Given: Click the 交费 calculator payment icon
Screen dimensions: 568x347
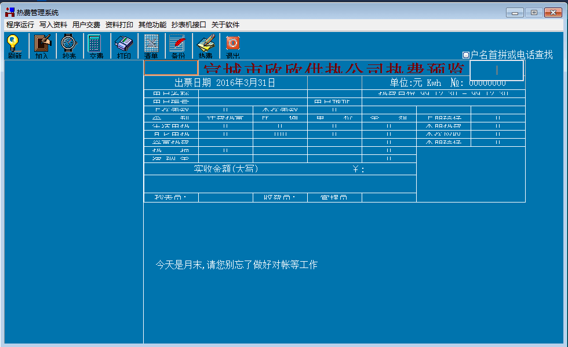Looking at the screenshot, I should pos(96,46).
